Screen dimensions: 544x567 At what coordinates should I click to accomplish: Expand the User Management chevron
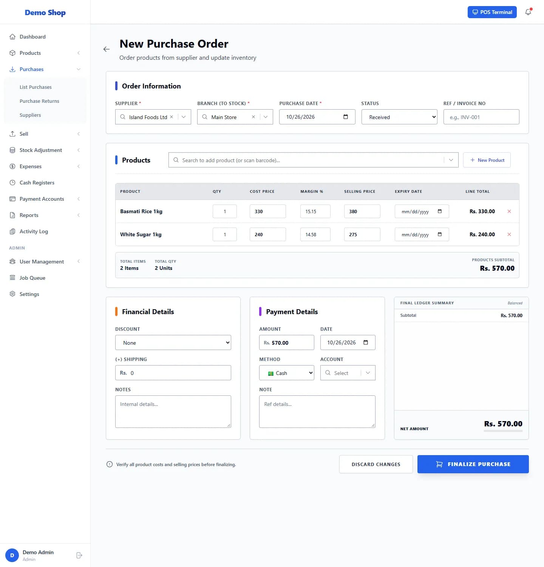pos(79,262)
